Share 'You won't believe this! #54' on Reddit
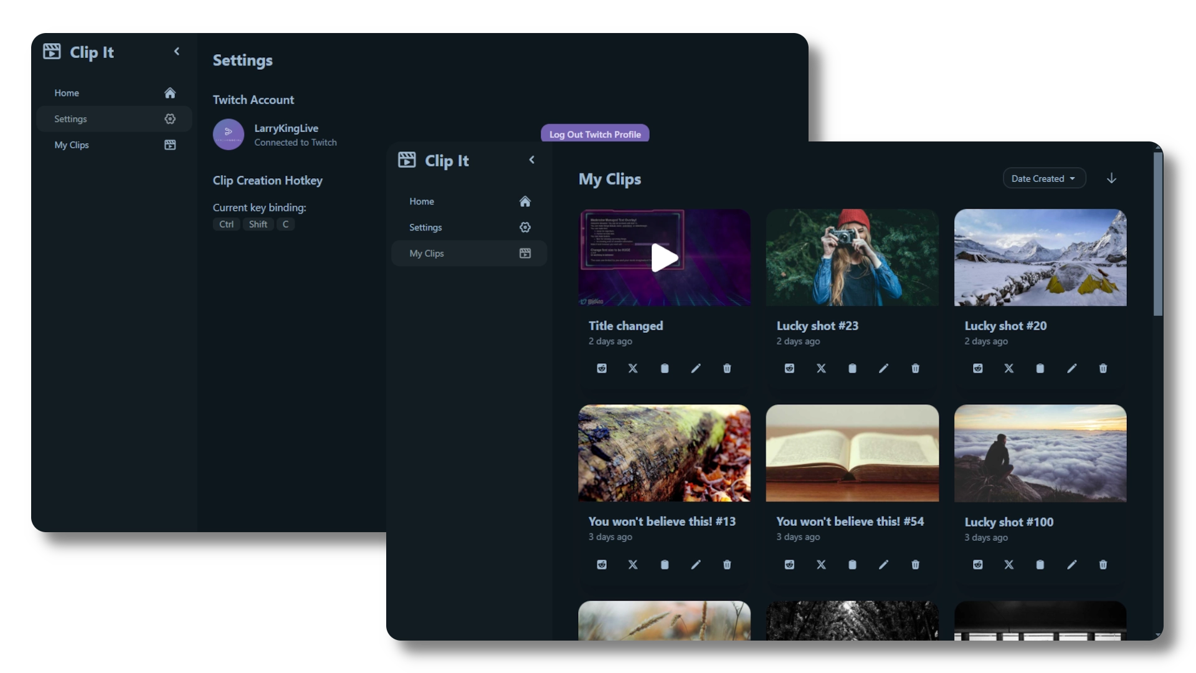Viewport: 1196px width, 673px height. 789,565
